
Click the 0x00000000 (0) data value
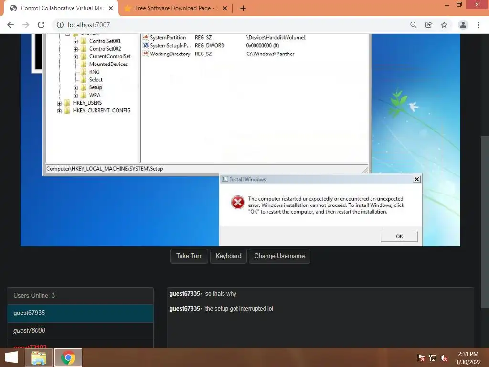point(262,45)
